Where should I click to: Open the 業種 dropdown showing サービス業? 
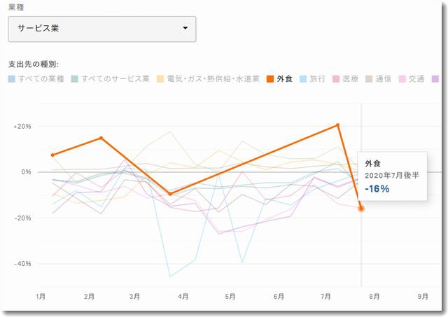click(101, 29)
